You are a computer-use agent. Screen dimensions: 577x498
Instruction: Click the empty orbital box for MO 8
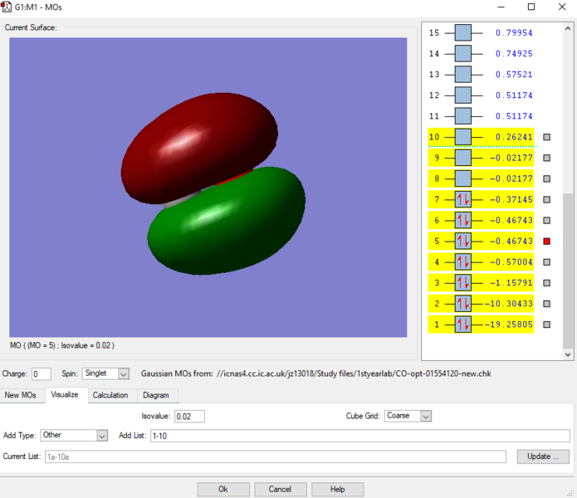tap(463, 178)
